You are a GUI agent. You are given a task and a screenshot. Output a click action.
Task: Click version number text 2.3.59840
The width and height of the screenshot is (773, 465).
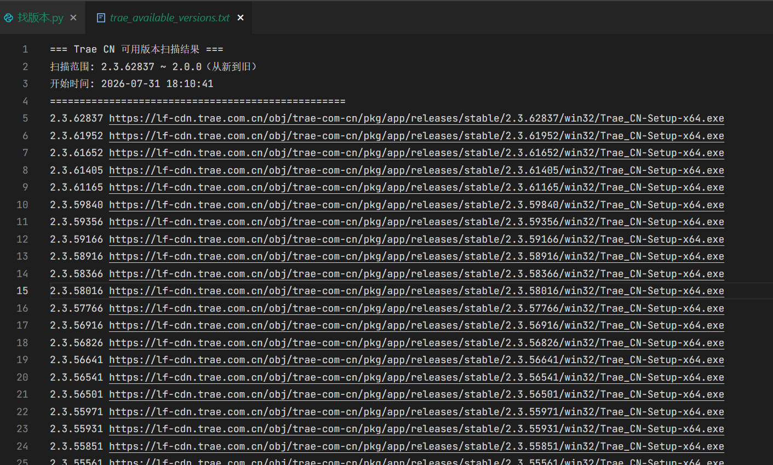(76, 205)
